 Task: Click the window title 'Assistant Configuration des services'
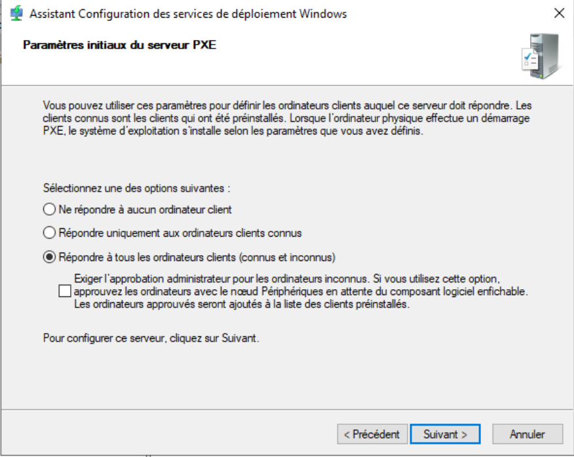click(x=189, y=14)
